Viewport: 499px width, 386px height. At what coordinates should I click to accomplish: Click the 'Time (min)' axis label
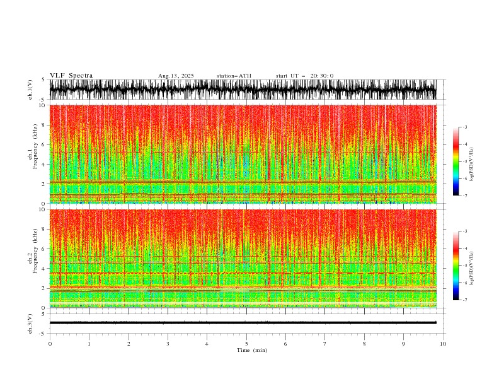(252, 350)
